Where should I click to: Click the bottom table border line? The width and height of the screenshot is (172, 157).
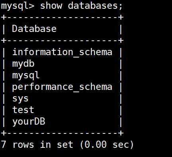point(62,133)
